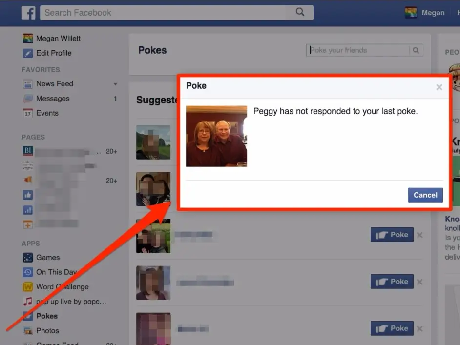Open Word Challenge app link
The width and height of the screenshot is (460, 345).
(62, 286)
